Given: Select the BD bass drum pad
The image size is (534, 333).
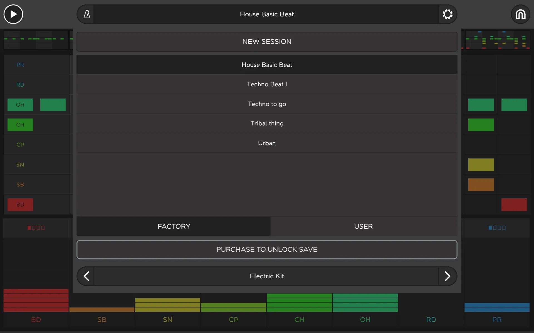Looking at the screenshot, I should coord(20,205).
